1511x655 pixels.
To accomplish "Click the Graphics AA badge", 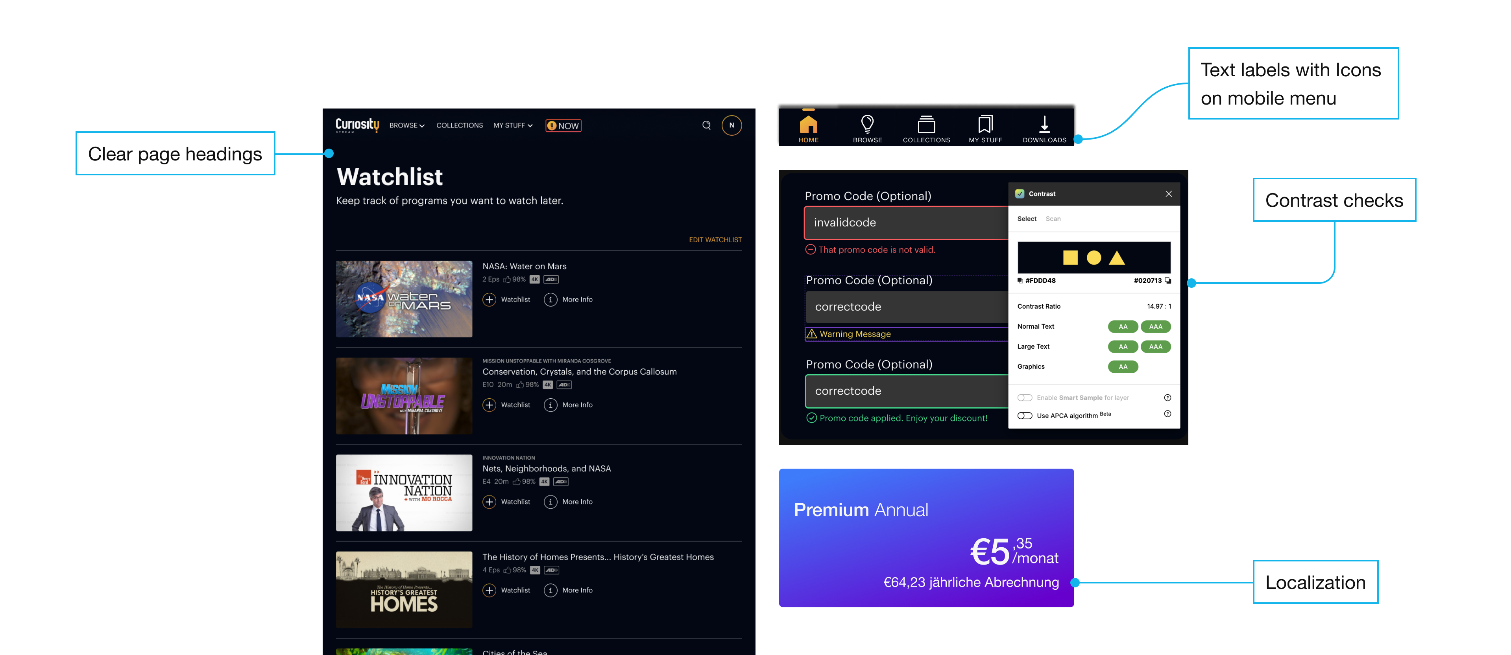I will [x=1123, y=367].
